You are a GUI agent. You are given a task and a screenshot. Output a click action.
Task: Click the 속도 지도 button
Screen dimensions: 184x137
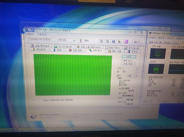[x=128, y=64]
